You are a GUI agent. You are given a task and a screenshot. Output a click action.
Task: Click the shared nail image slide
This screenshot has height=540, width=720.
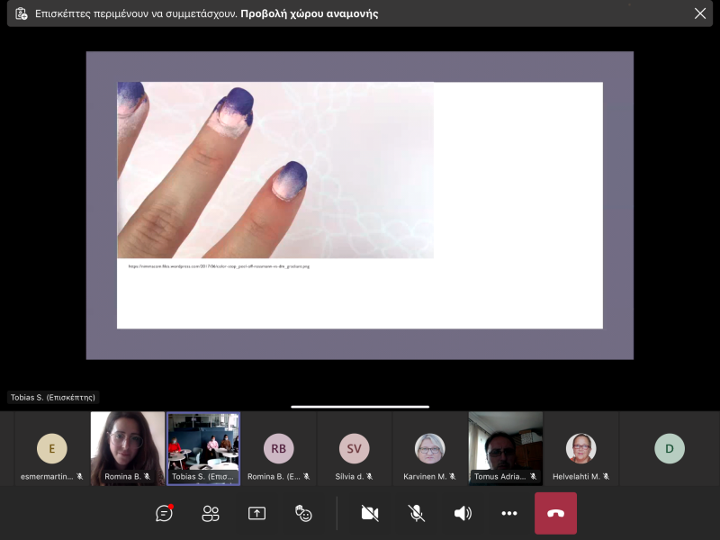click(x=275, y=170)
